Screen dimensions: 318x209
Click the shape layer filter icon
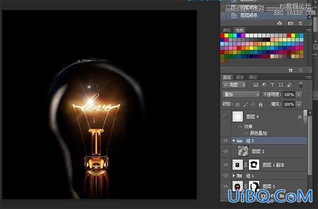tap(281, 85)
